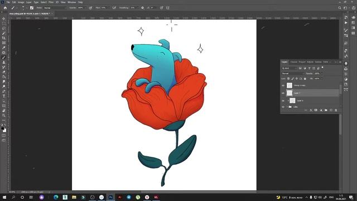Hide the color group folder
The height and width of the screenshot is (201, 357).
pyautogui.click(x=283, y=107)
